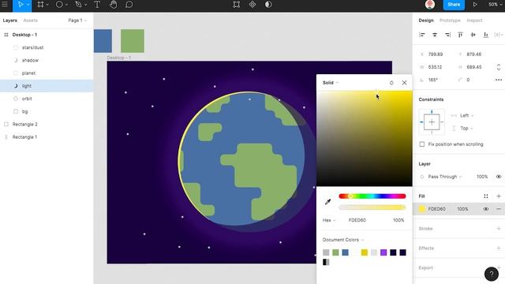This screenshot has height=284, width=505.
Task: Click the Create component icon
Action: (252, 5)
